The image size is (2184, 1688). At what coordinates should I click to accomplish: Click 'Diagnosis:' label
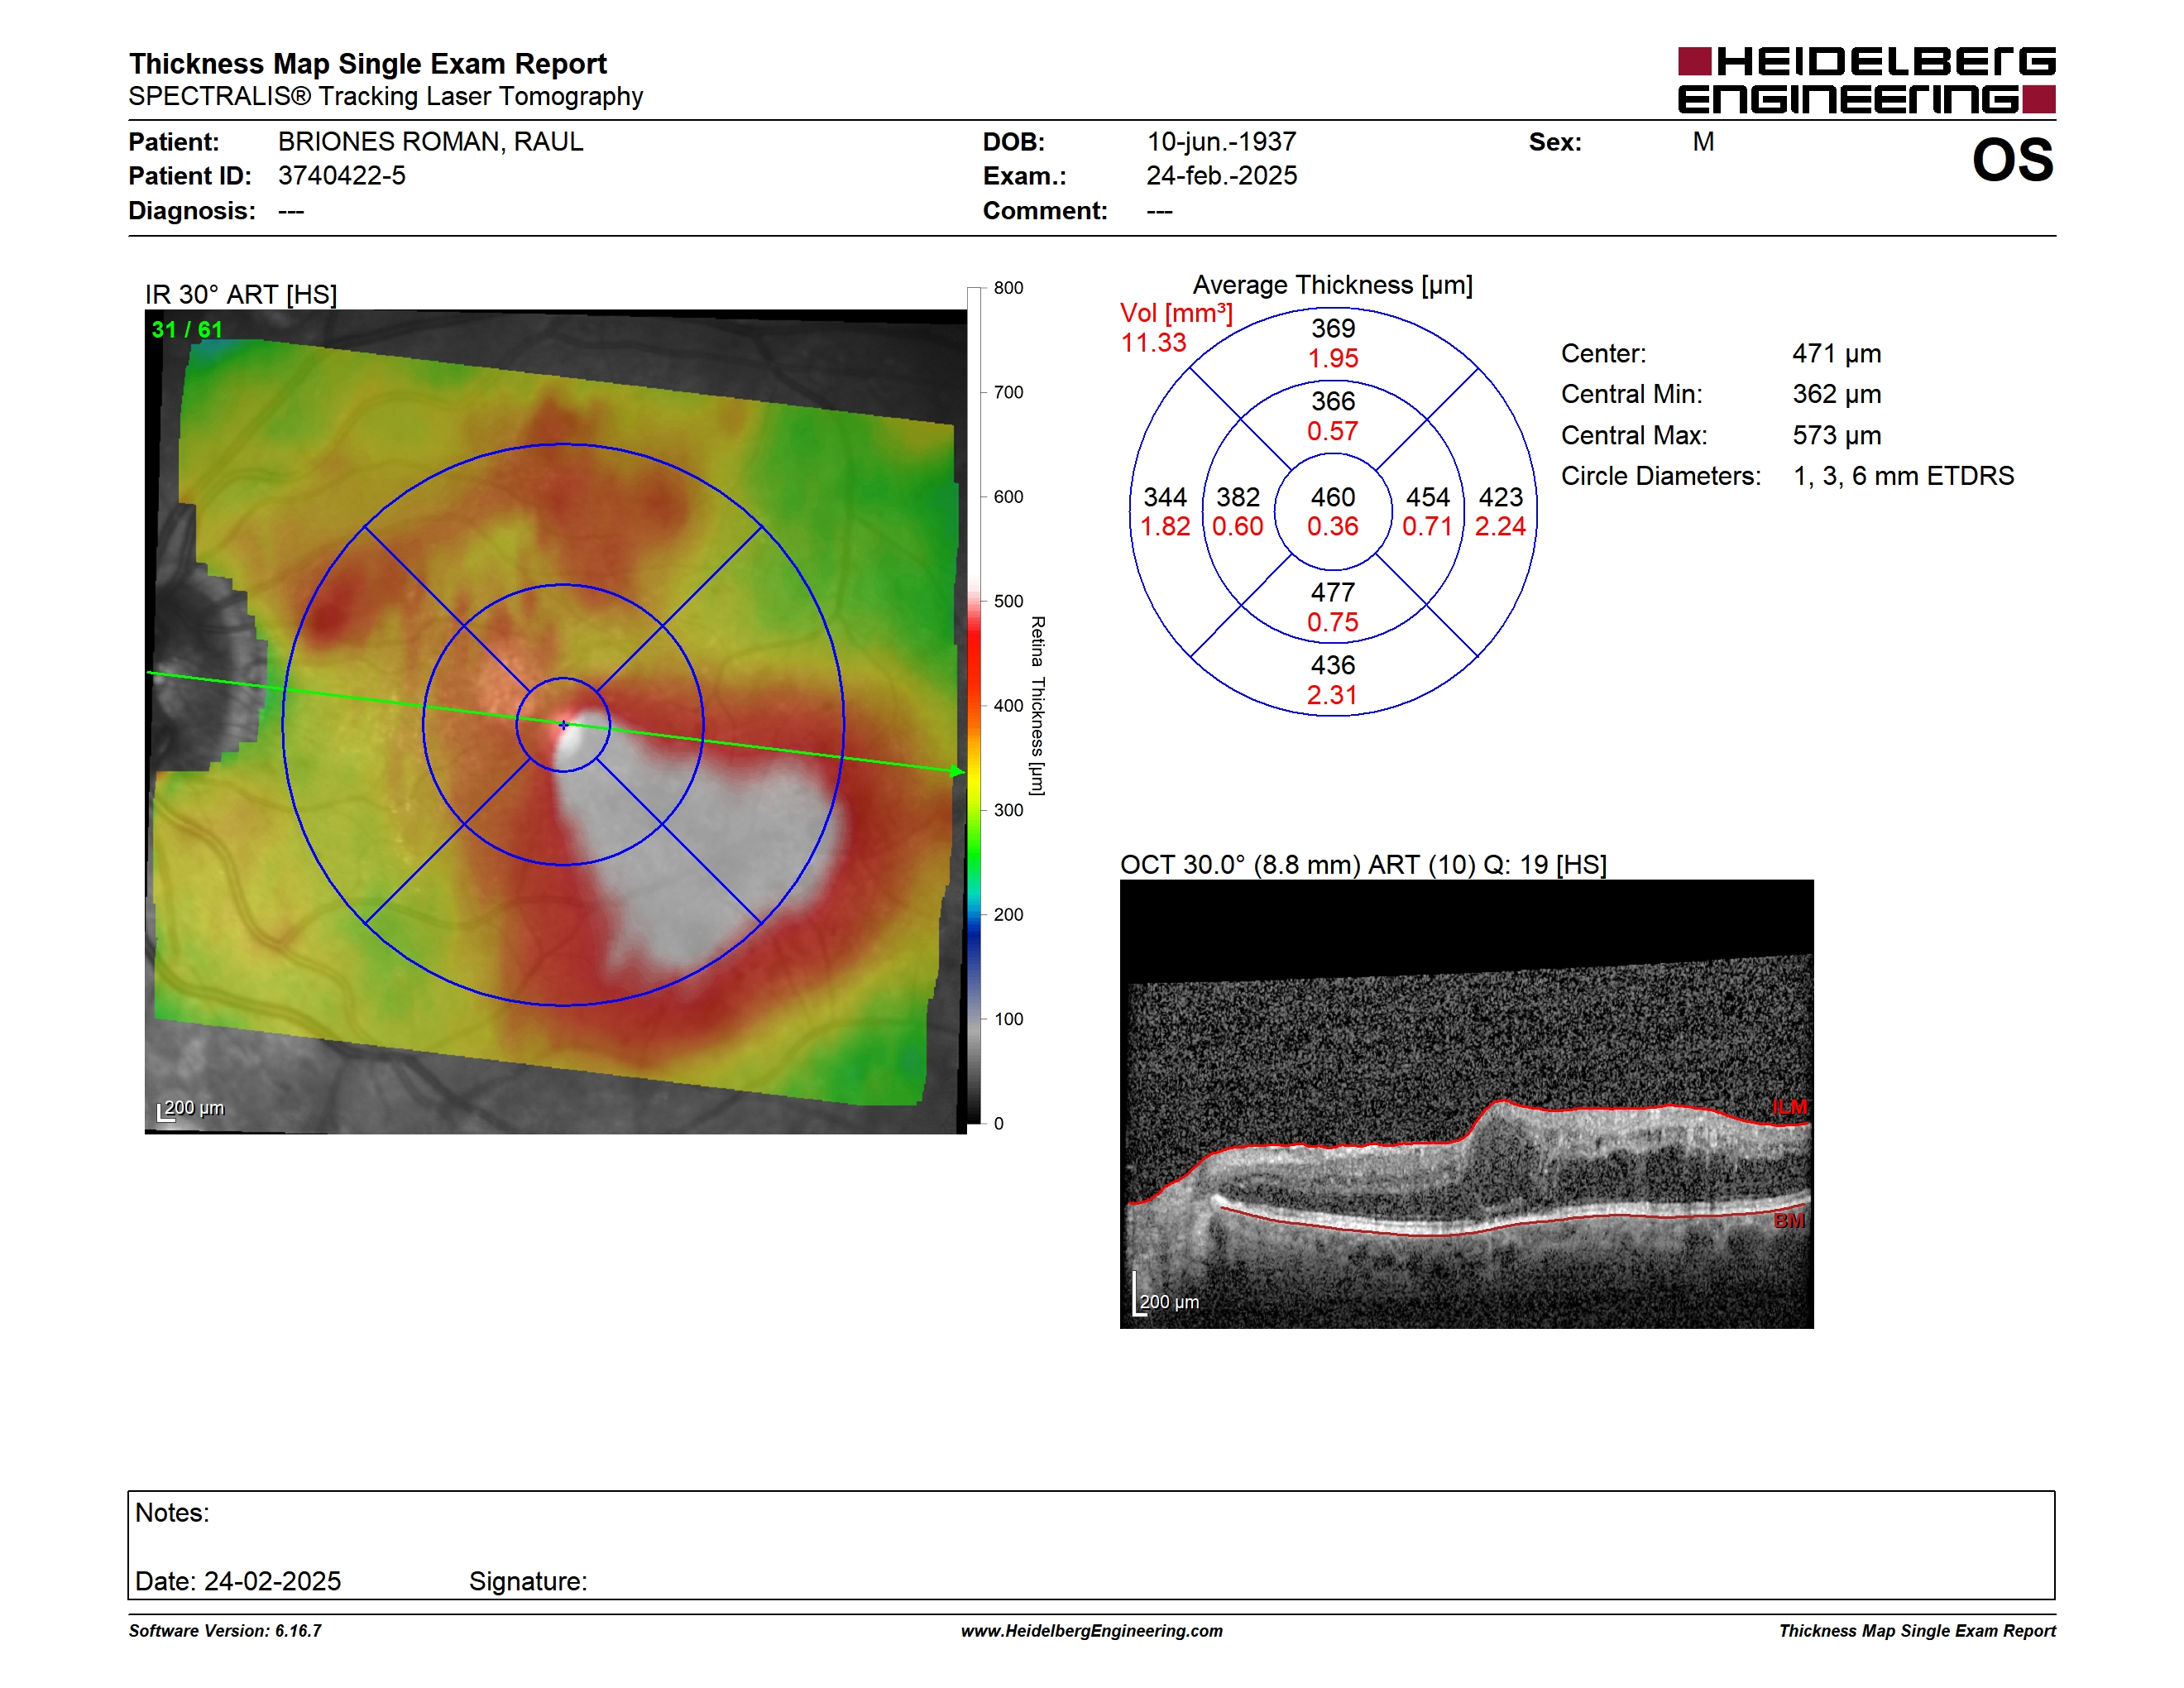coord(192,211)
